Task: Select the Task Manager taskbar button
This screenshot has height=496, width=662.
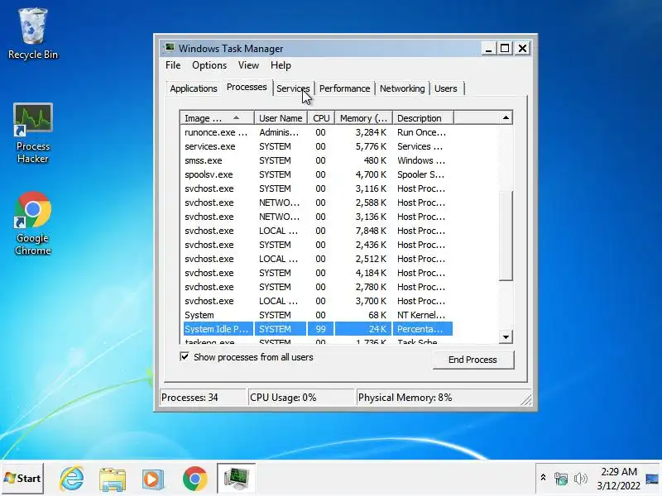Action: (236, 479)
